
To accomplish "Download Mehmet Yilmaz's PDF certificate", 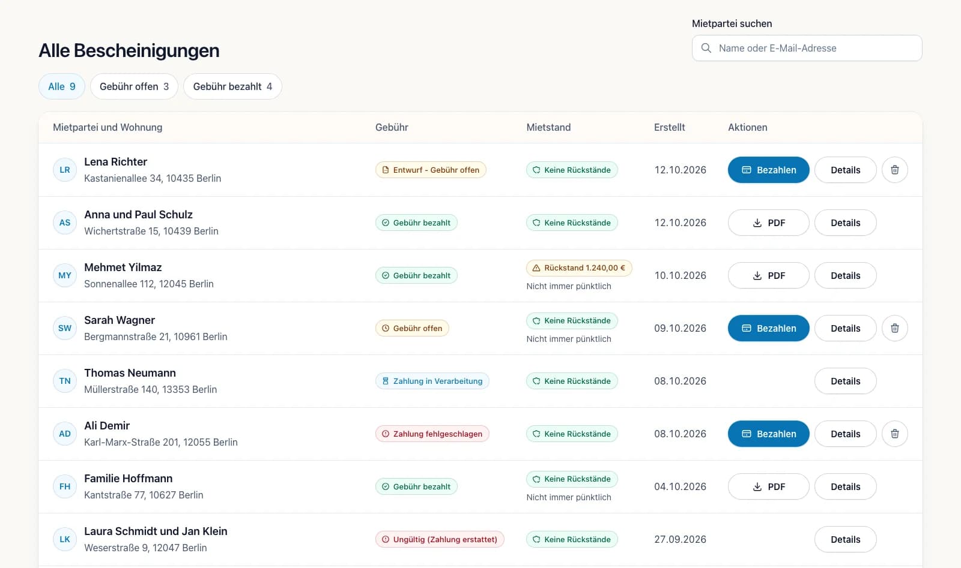I will coord(768,275).
